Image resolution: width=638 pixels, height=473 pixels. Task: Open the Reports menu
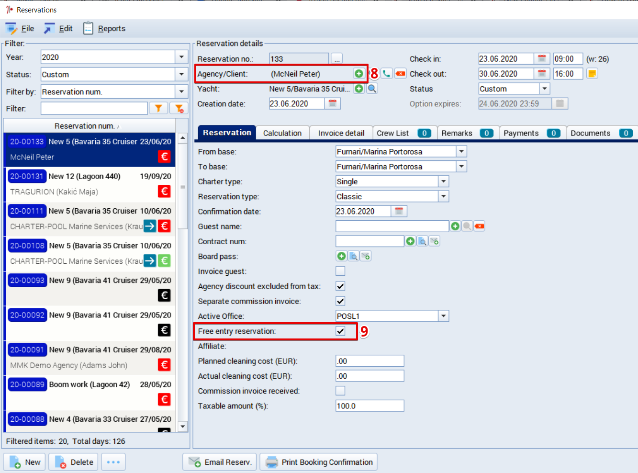104,28
